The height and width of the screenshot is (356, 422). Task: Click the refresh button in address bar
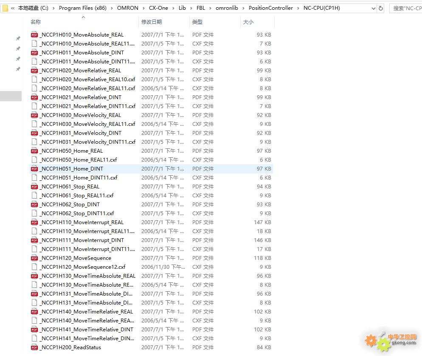click(x=380, y=9)
